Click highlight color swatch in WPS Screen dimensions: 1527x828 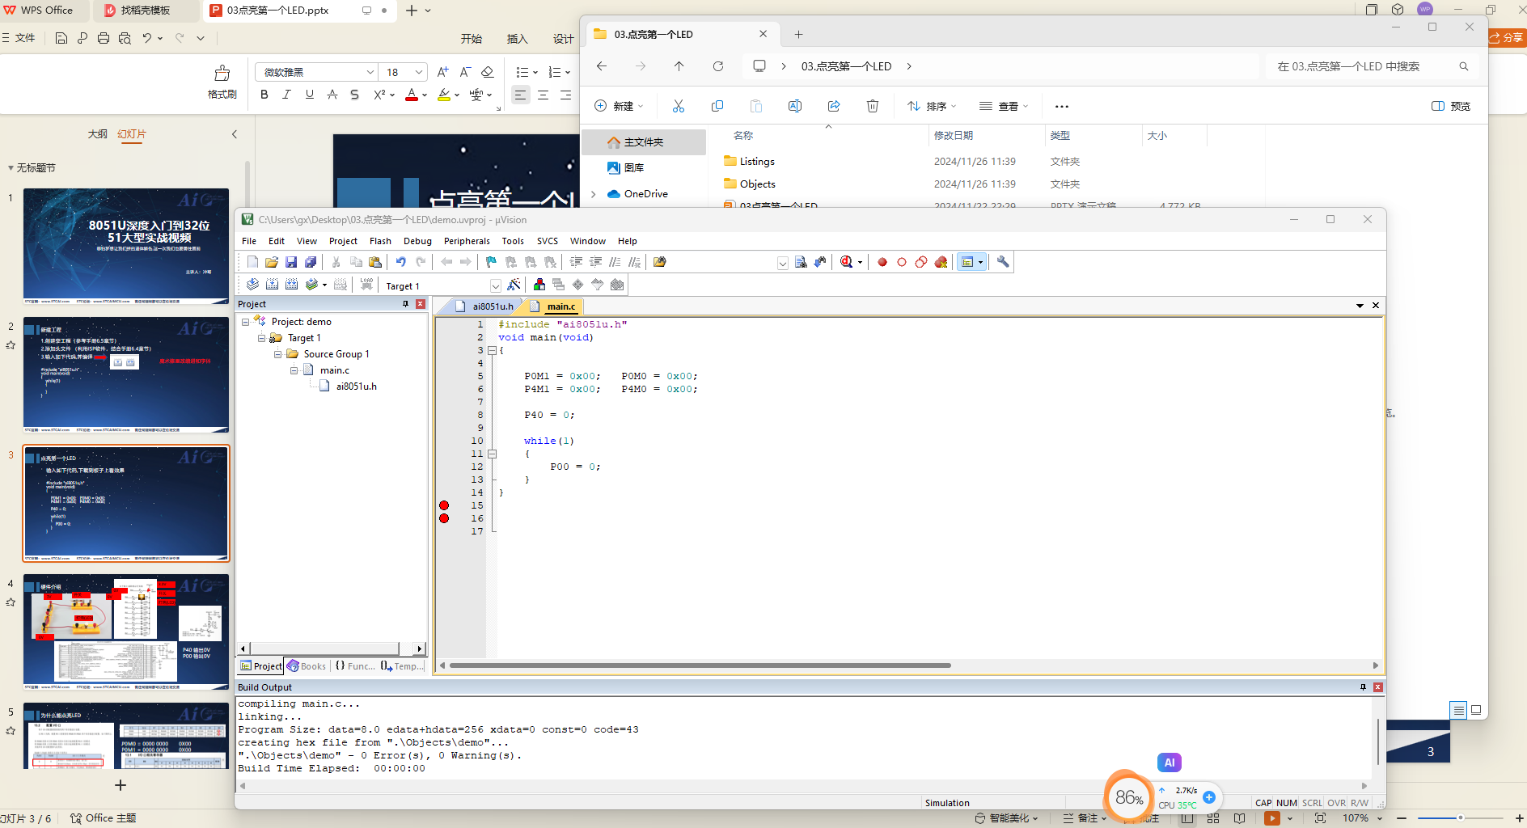(444, 95)
